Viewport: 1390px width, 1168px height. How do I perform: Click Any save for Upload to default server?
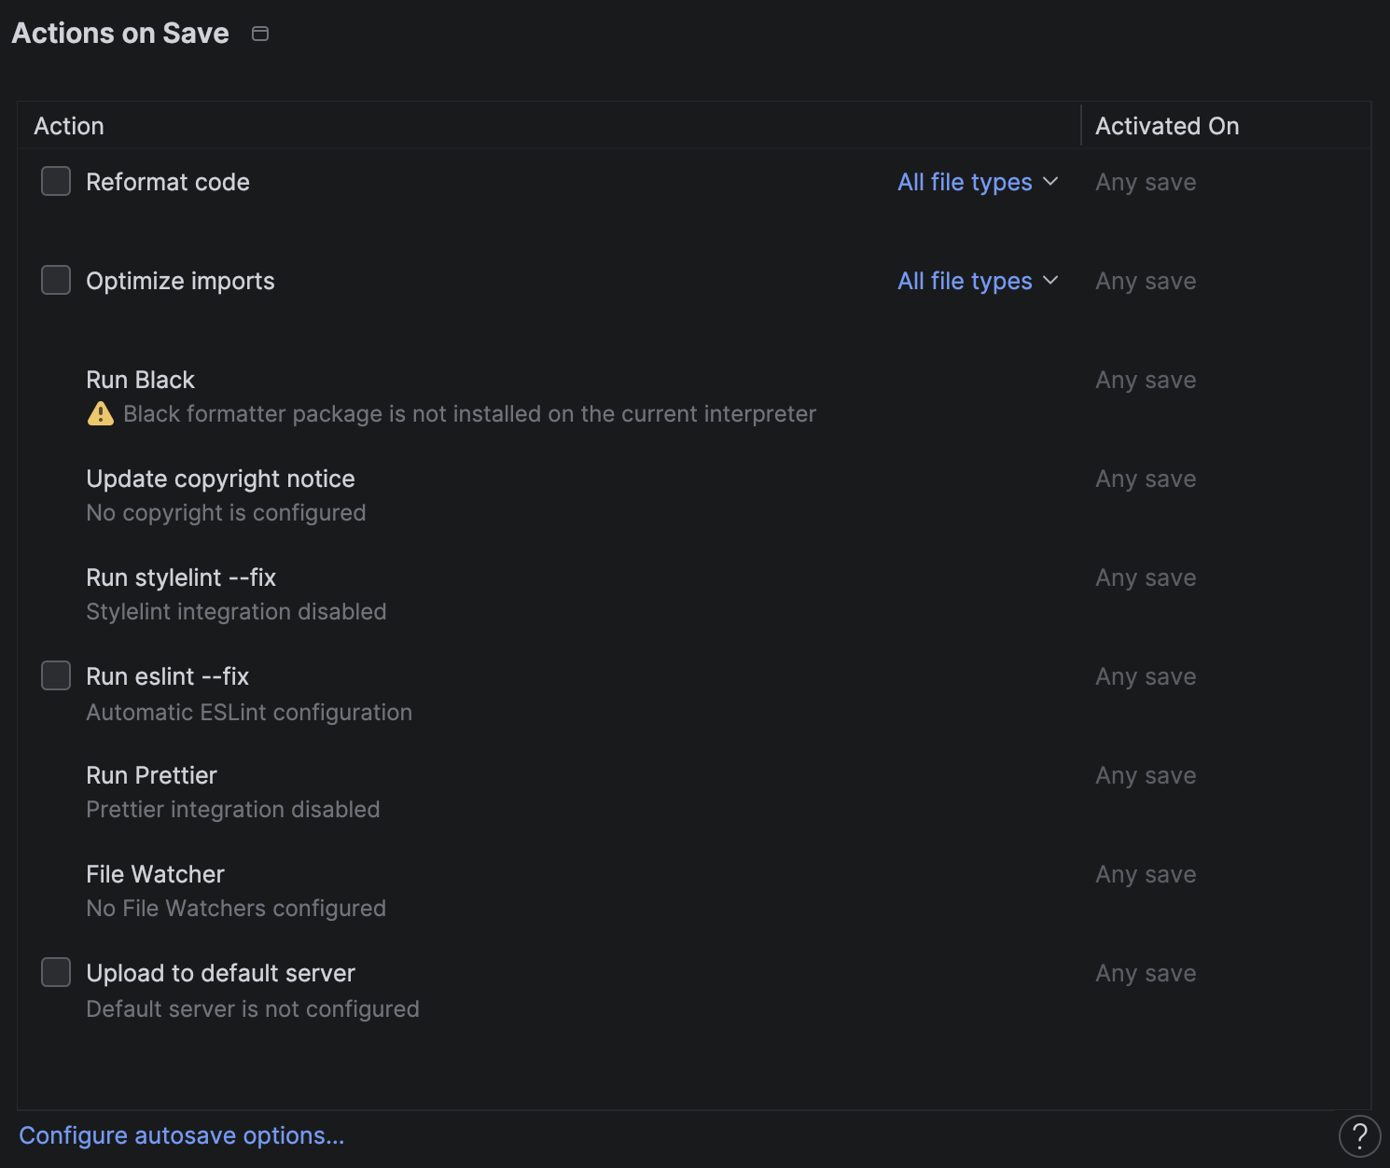pos(1146,973)
